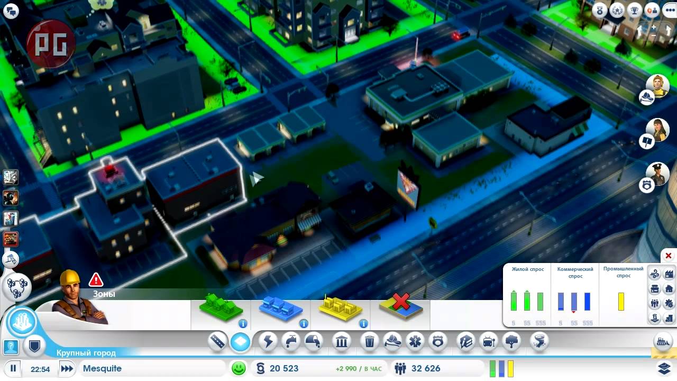Click the billboard in the city view
Viewport: 677px width, 381px height.
pos(408,189)
